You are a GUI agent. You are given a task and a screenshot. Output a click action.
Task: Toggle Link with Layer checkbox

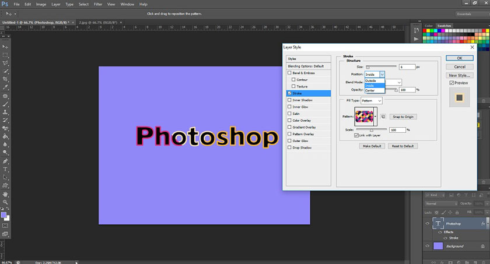click(x=356, y=135)
